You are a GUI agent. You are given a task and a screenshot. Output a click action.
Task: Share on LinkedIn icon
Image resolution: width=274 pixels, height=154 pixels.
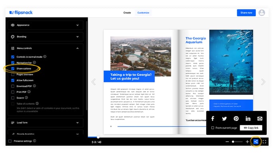point(248,119)
